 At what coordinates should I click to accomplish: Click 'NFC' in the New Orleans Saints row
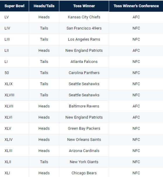[x=136, y=140]
